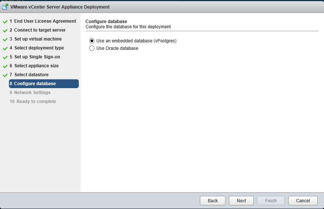Click green checkmark beside Set up Single Sign-on
324x209 pixels.
tap(5, 57)
